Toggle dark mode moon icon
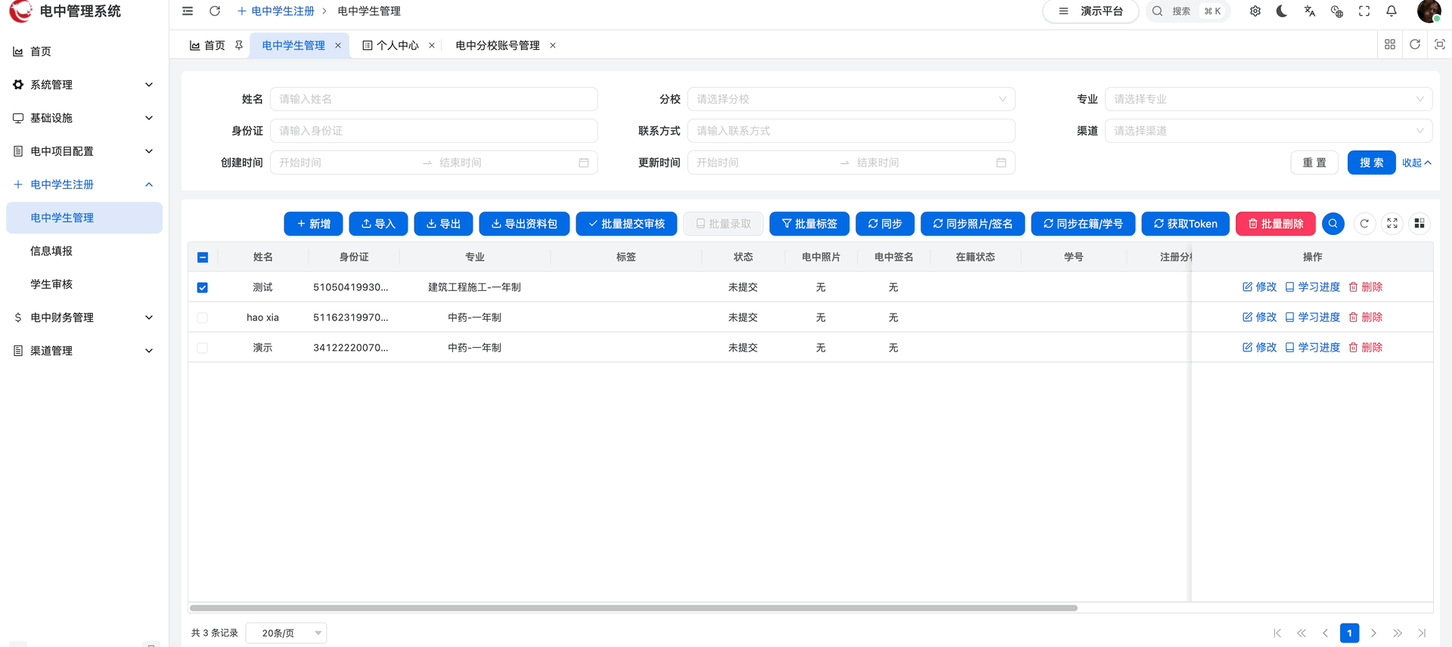1452x647 pixels. pos(1282,11)
